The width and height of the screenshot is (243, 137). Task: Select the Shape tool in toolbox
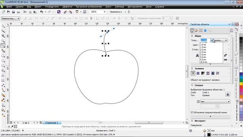coord(3,31)
